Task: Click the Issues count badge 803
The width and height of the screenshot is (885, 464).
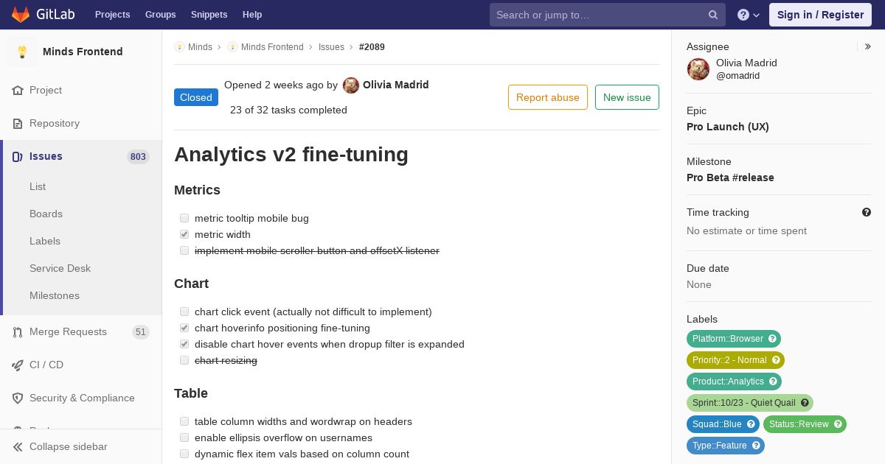Action: tap(138, 157)
